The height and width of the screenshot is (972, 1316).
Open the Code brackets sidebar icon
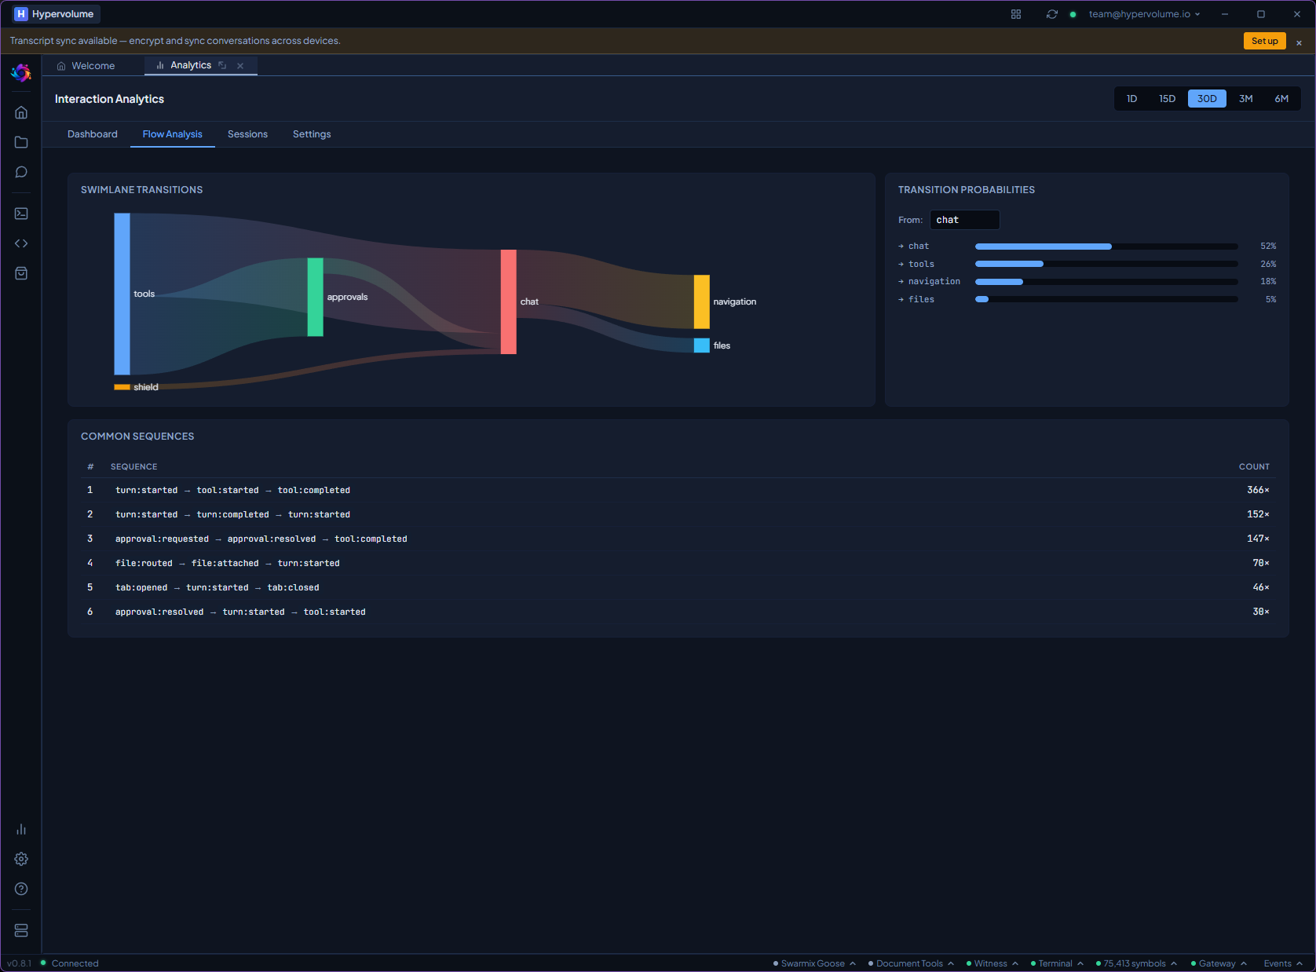21,243
